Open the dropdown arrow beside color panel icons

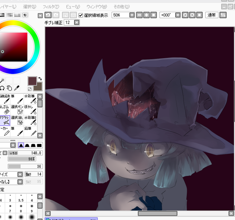[40, 16]
